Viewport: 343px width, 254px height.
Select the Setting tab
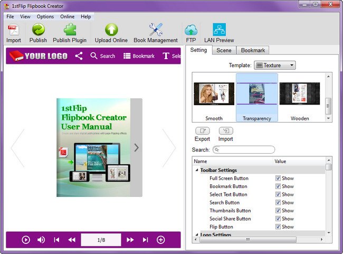(198, 50)
